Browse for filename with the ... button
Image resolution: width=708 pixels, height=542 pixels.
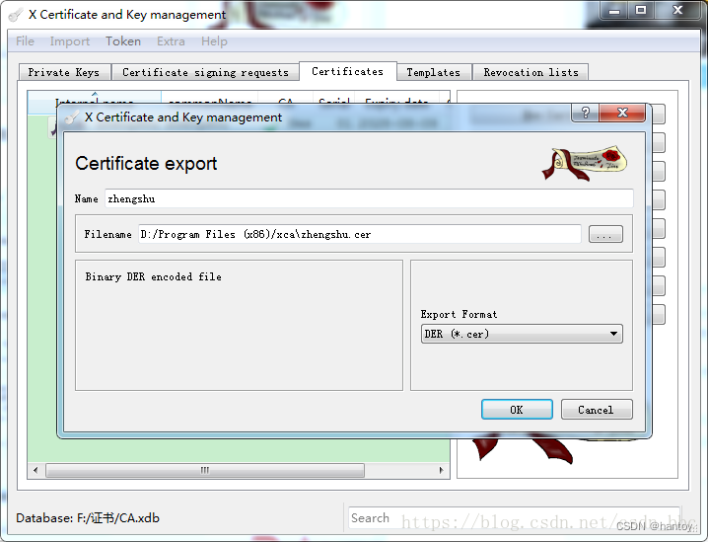click(x=605, y=234)
